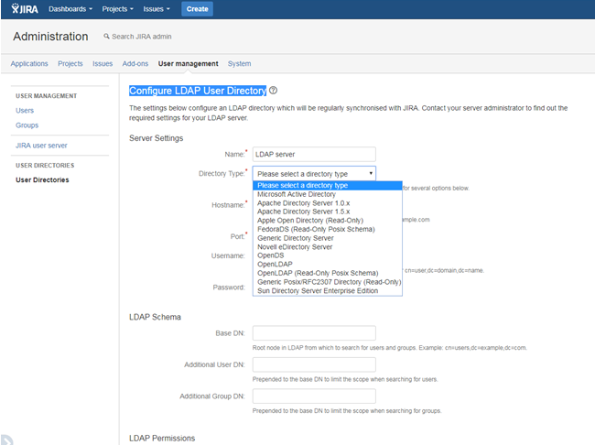Viewport: 595px width, 445px height.
Task: Click the USER DIRECTORIES sidebar header
Action: point(45,166)
